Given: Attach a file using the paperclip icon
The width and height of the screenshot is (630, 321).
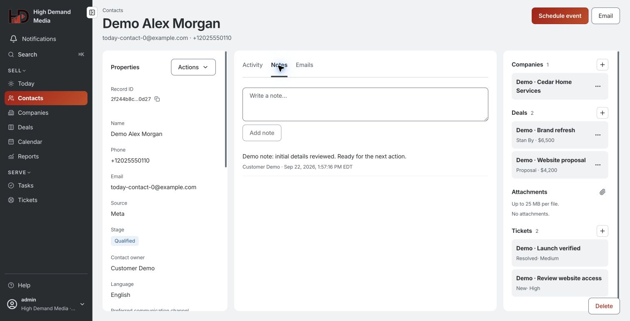Looking at the screenshot, I should coord(602,192).
